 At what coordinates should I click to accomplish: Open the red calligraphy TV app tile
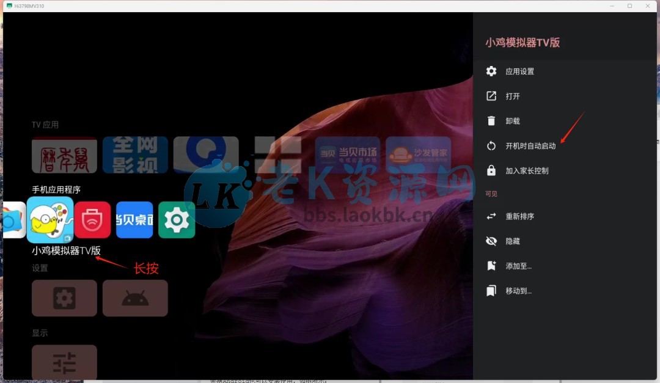tap(64, 155)
